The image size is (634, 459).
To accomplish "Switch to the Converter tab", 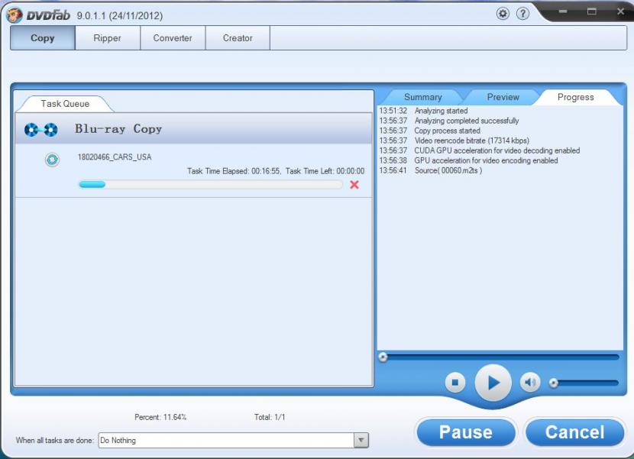I will click(173, 38).
